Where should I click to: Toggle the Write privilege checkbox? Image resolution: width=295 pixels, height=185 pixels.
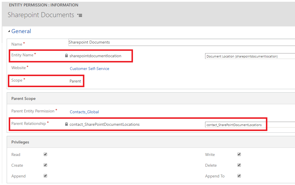[239, 155]
